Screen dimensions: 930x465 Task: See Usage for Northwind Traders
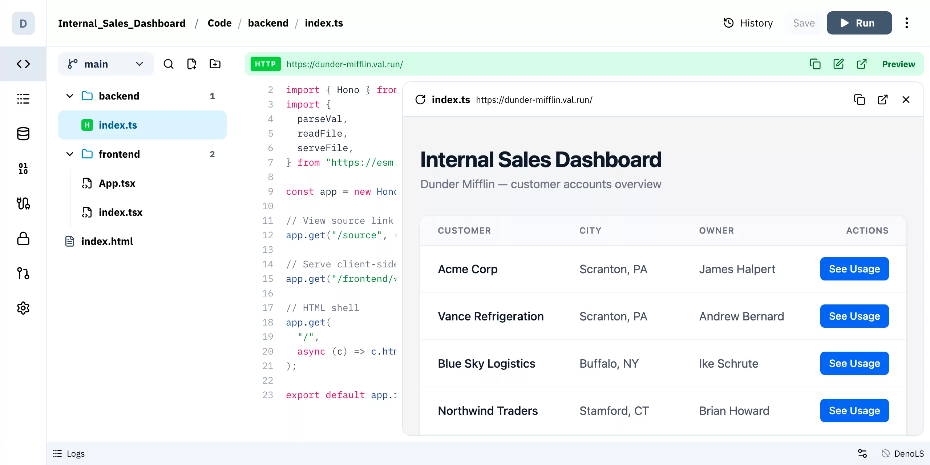coord(854,411)
